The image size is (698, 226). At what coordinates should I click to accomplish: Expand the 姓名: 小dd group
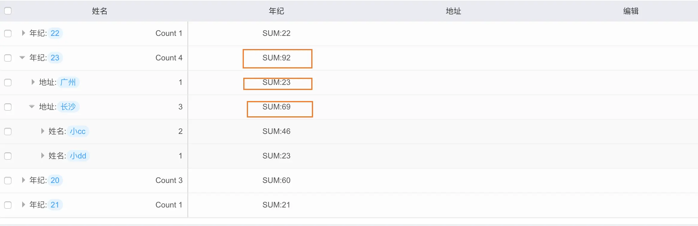42,156
